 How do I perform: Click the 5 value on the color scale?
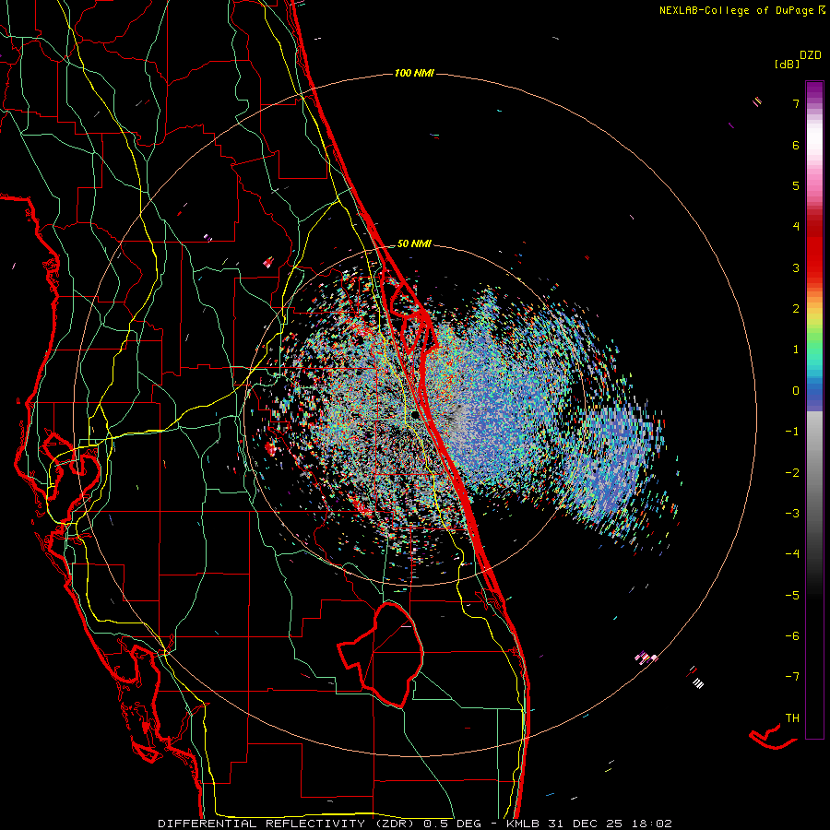(x=796, y=185)
